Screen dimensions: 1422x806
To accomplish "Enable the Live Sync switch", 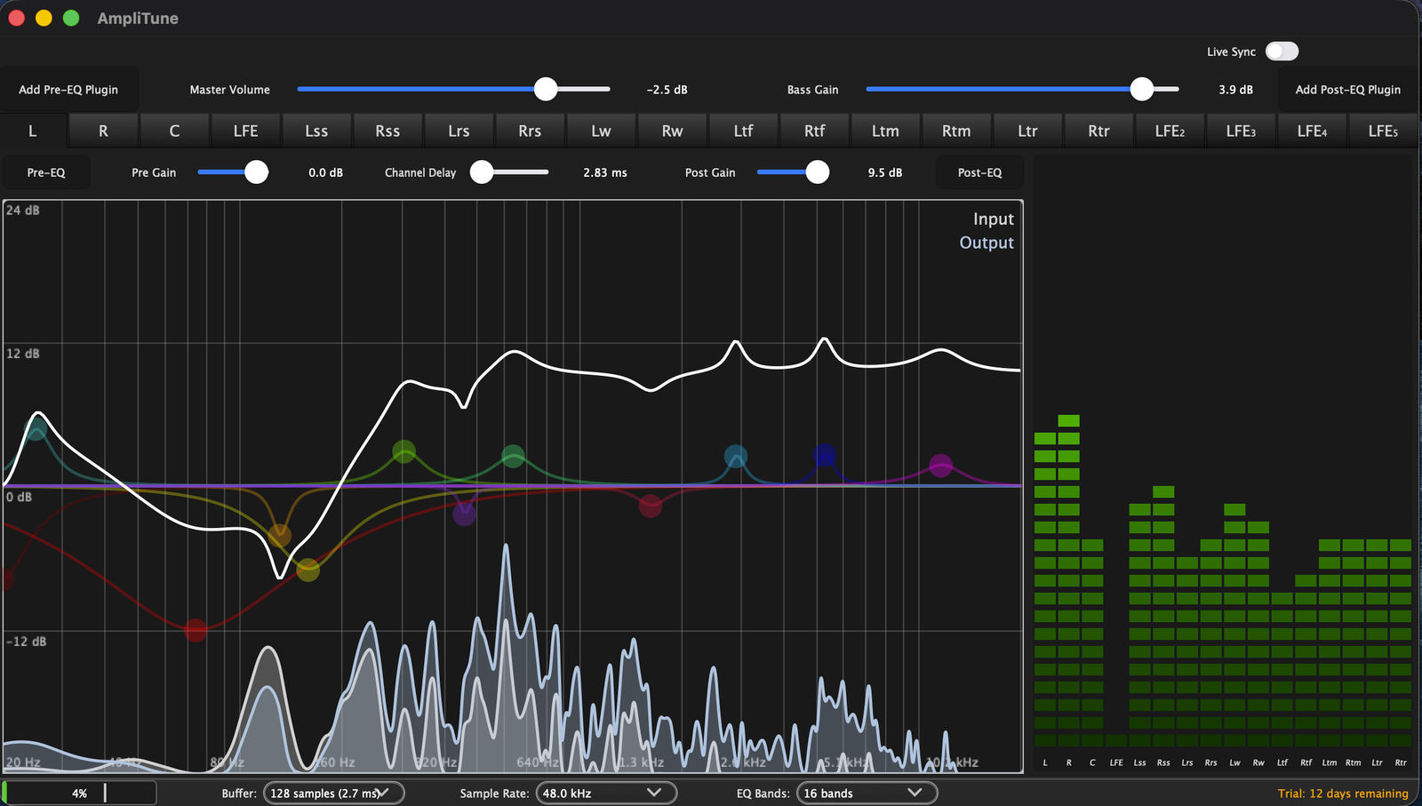I will point(1282,52).
